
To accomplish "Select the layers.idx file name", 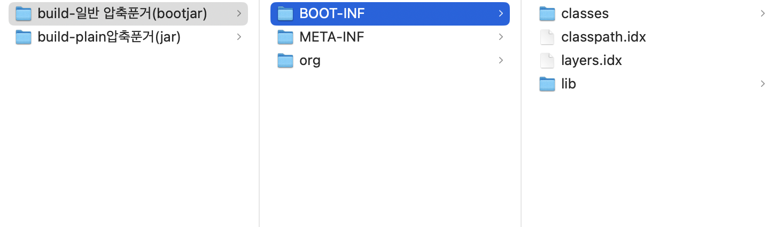I will [x=592, y=61].
